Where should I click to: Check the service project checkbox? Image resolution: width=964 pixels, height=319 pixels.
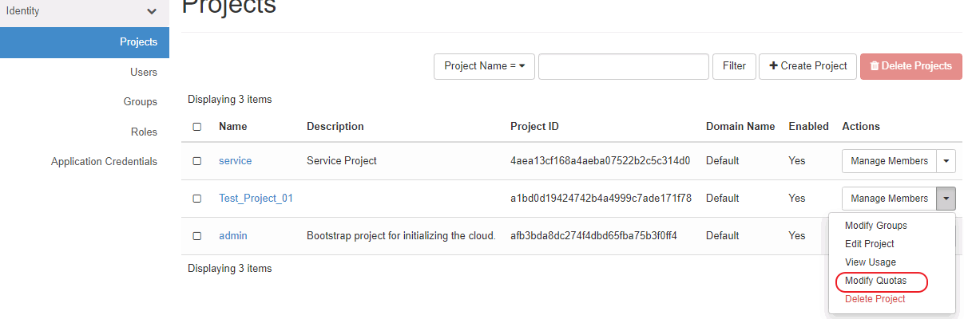tap(197, 161)
